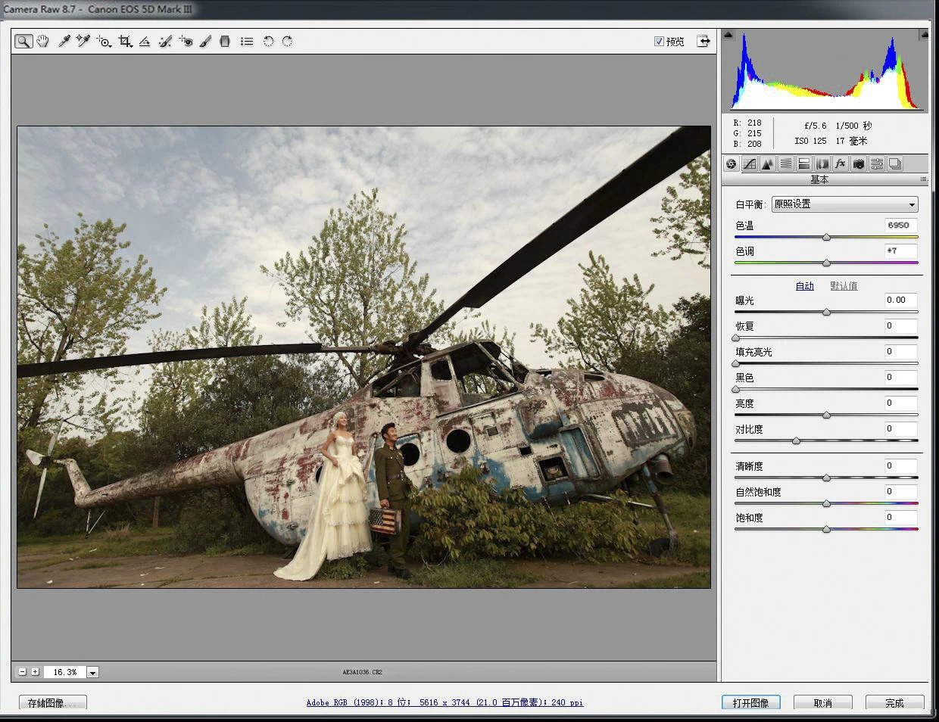Click the 色调 tint slider handle
Image resolution: width=939 pixels, height=722 pixels.
coord(826,263)
